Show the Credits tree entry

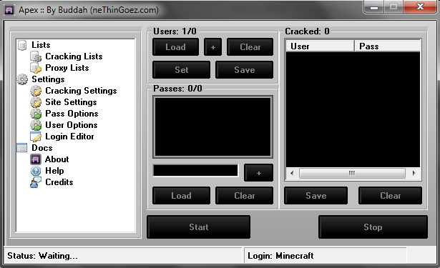click(x=59, y=182)
